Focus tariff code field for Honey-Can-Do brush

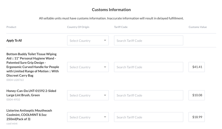point(148,95)
